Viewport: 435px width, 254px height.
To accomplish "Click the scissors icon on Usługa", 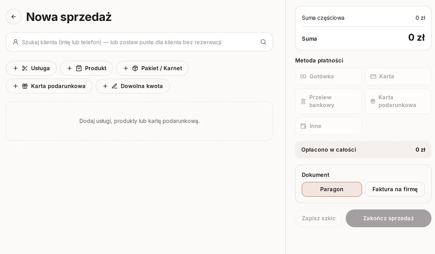I will [x=25, y=68].
